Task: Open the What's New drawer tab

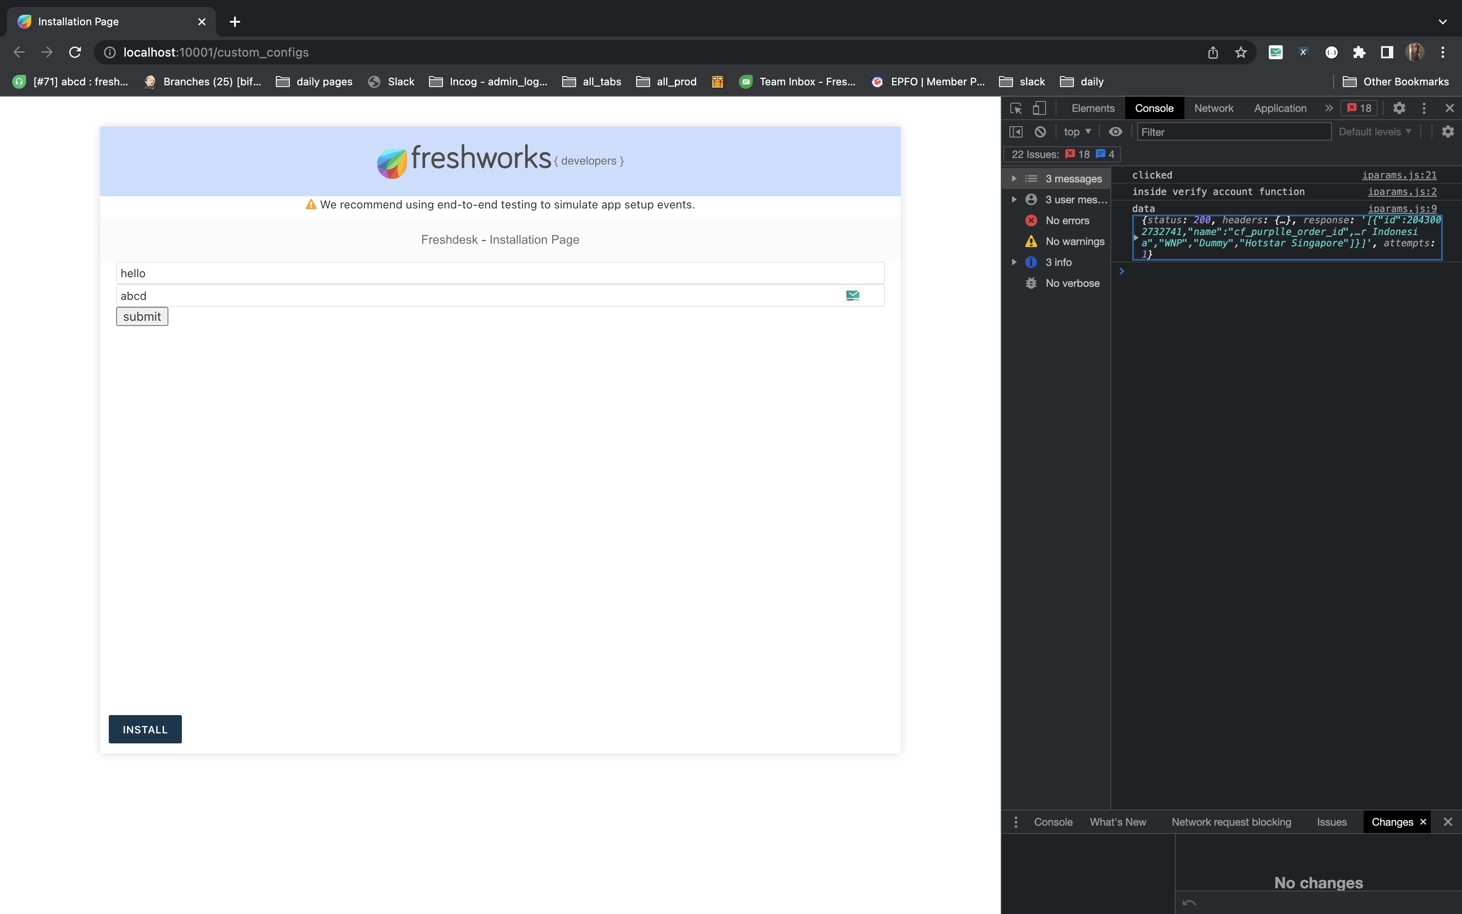Action: pos(1118,822)
